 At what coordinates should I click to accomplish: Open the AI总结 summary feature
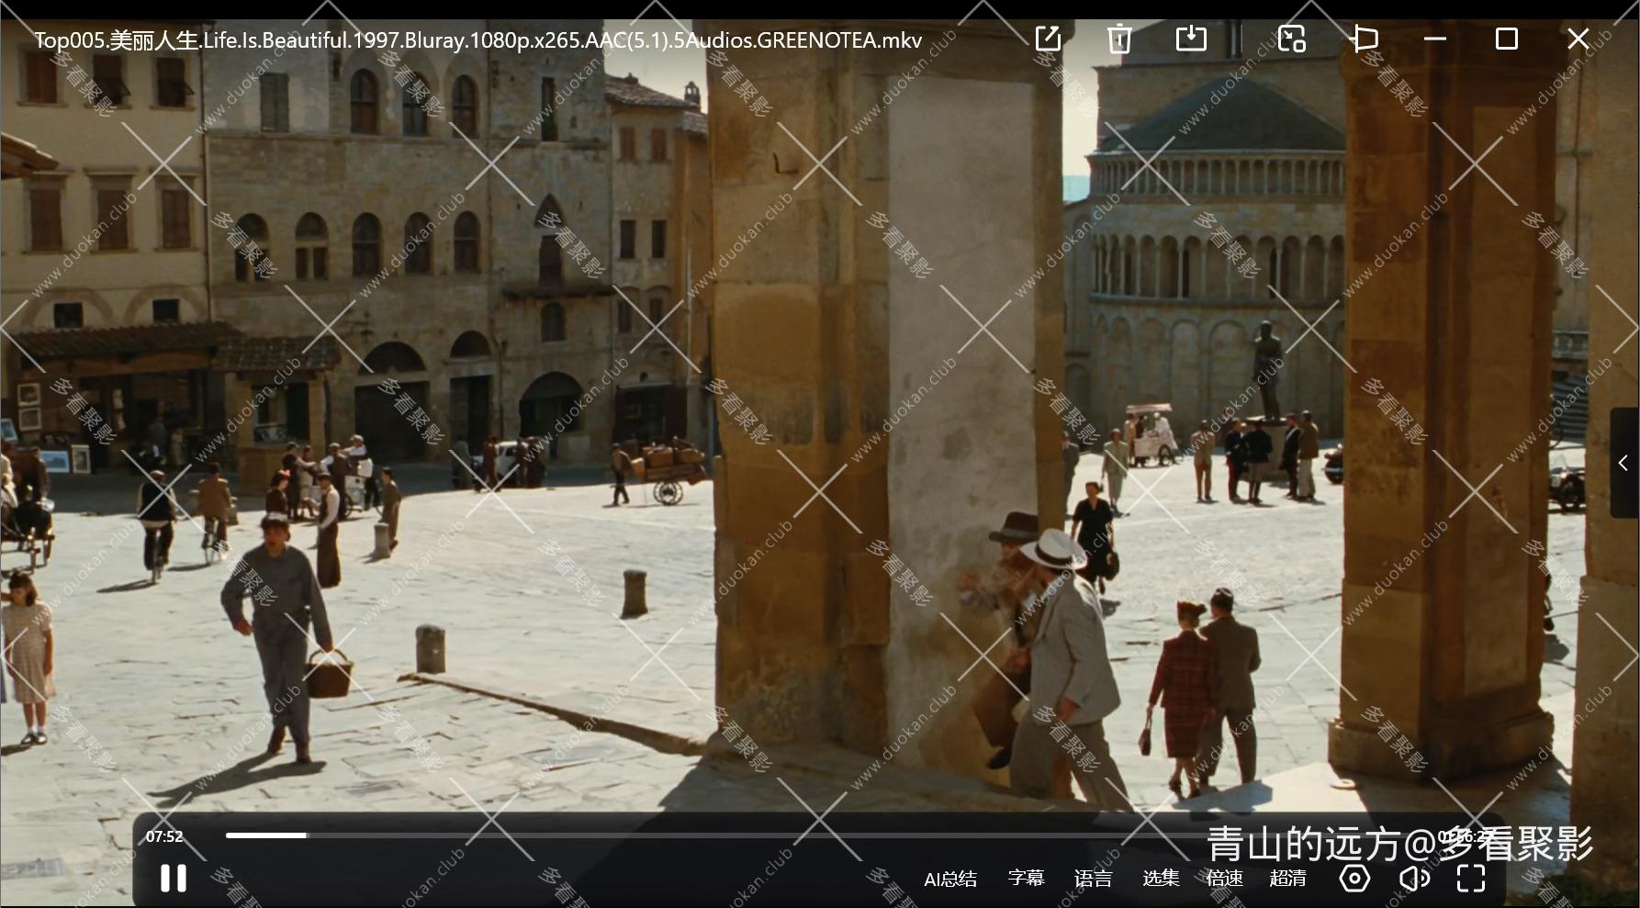point(949,879)
